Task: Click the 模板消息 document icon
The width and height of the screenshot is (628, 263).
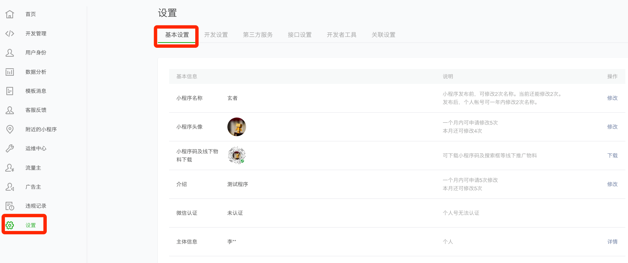Action: coord(10,91)
